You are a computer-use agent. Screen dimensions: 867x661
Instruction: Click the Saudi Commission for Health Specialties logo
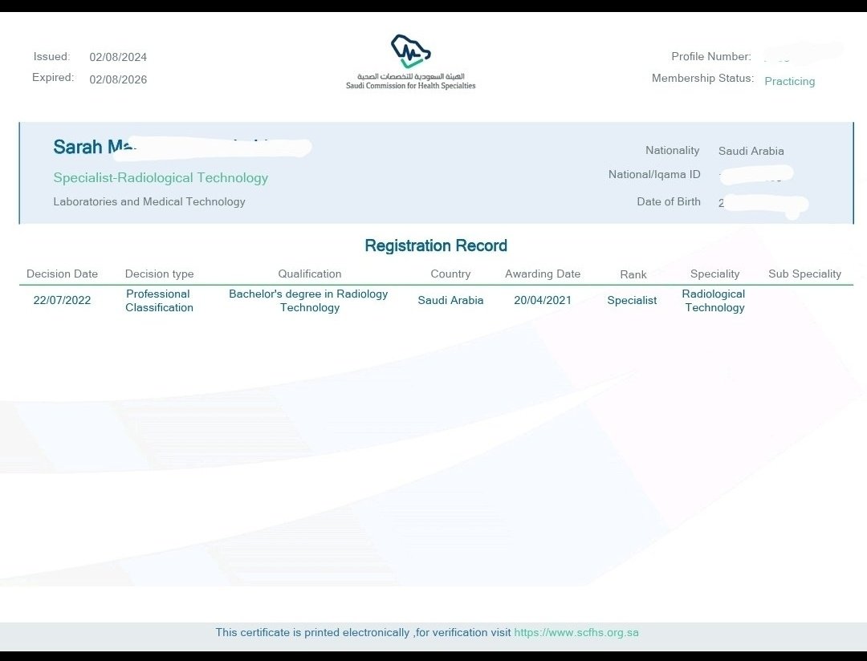pyautogui.click(x=411, y=62)
